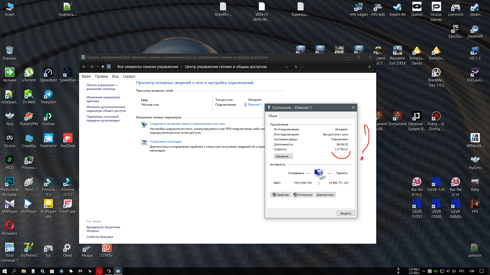The image size is (490, 275).
Task: Select the Photoshop Portable icon
Action: pos(9,187)
